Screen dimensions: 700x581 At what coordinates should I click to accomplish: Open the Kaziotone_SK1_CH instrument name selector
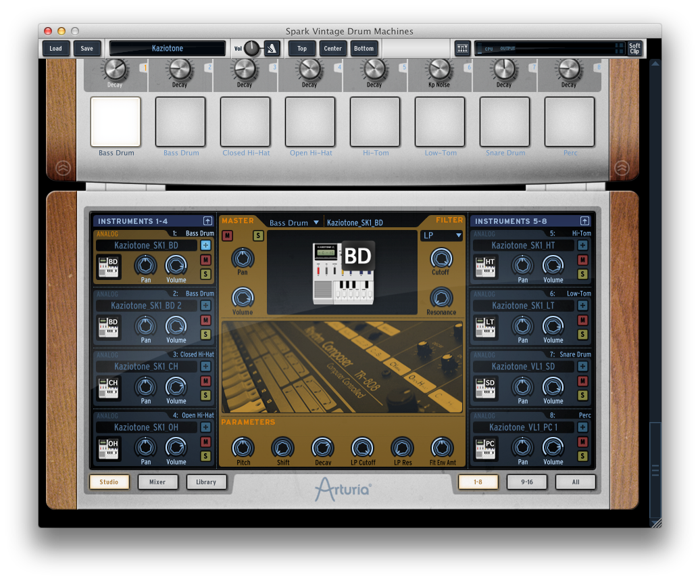pos(147,367)
